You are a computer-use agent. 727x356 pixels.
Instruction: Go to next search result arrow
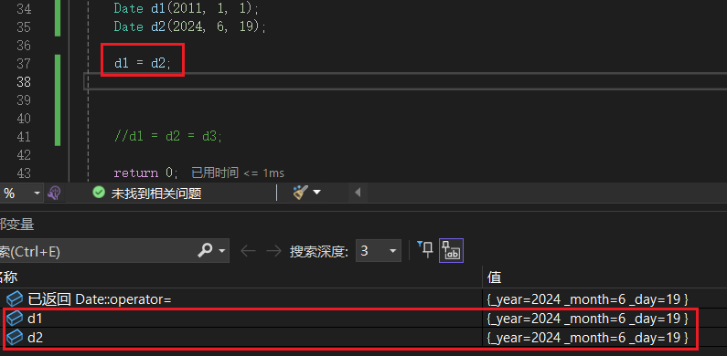tap(273, 251)
